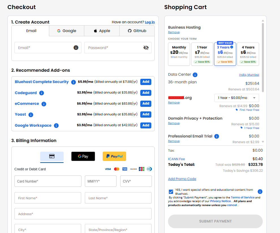Select credit card payment method icon
280x233 pixels.
pyautogui.click(x=52, y=156)
